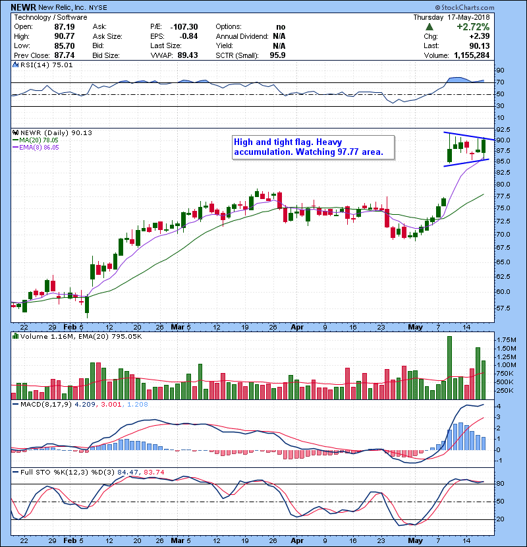Viewport: 527px width, 547px height.
Task: Click the MACD(8,17,9) panel label
Action: 46,405
